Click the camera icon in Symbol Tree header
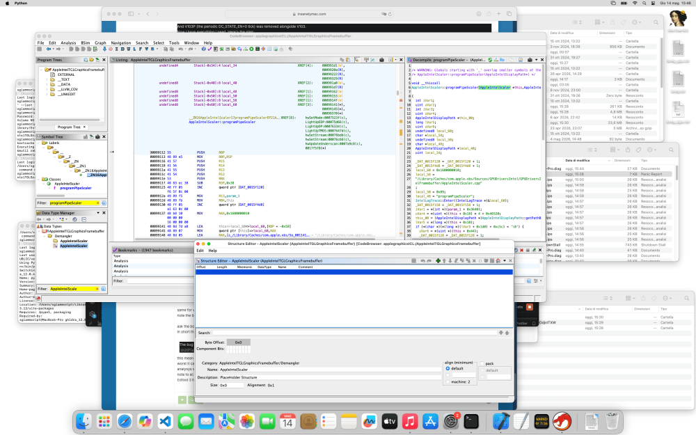Screen dimensions: 696x435 pos(97,136)
